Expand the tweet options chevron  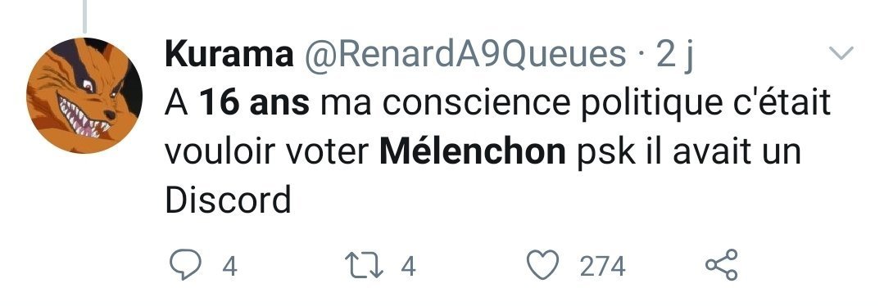tap(841, 53)
